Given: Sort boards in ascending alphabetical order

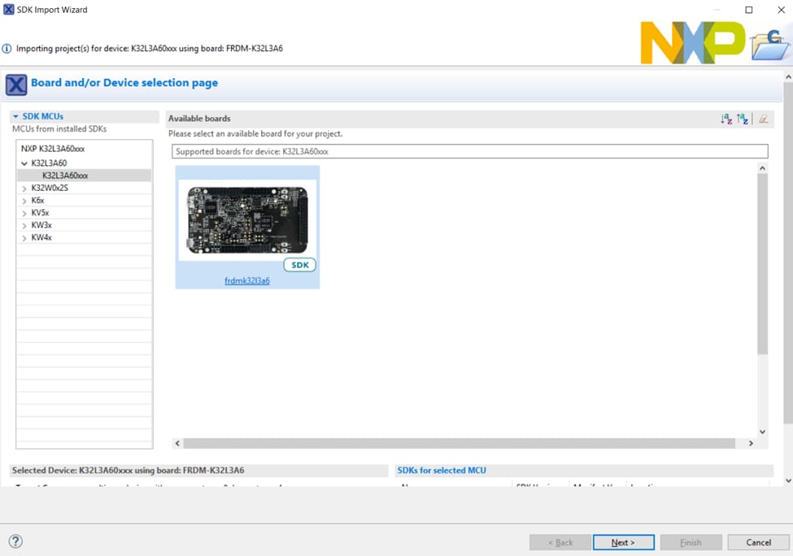Looking at the screenshot, I should [726, 119].
